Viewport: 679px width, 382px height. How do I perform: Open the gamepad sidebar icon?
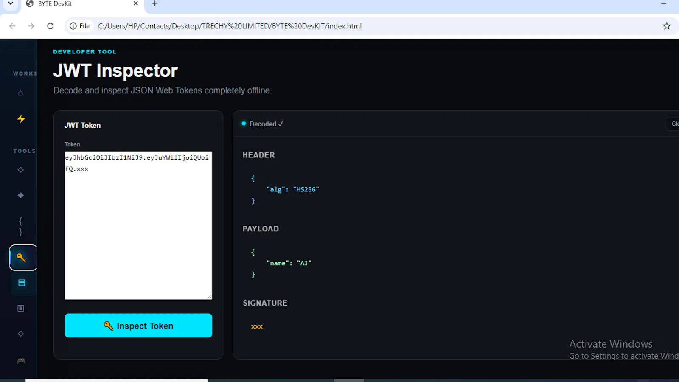pyautogui.click(x=21, y=361)
